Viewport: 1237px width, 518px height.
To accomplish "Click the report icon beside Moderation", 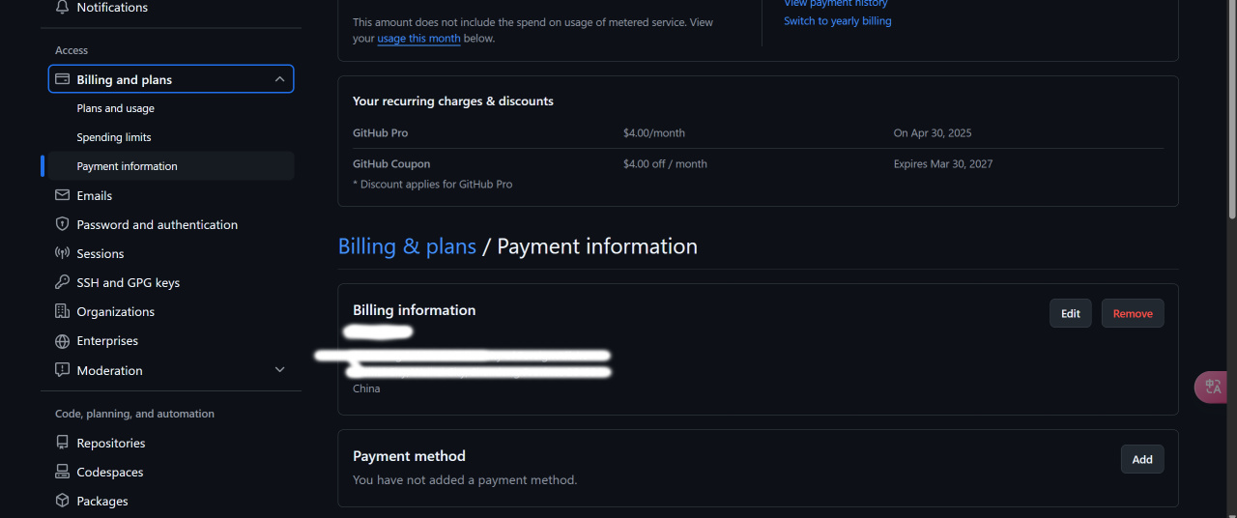I will [x=62, y=370].
